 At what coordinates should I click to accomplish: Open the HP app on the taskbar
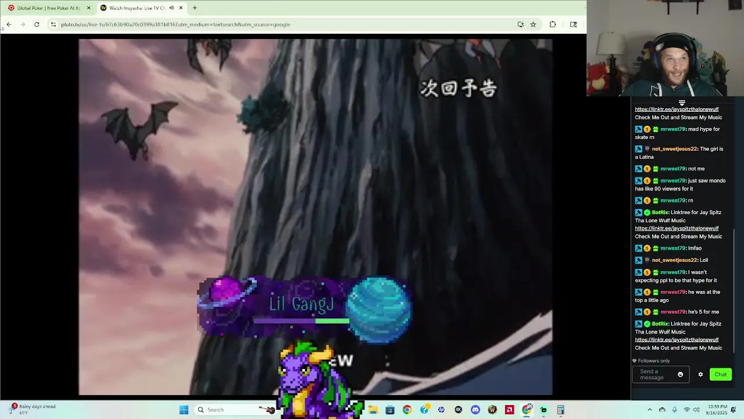(441, 410)
